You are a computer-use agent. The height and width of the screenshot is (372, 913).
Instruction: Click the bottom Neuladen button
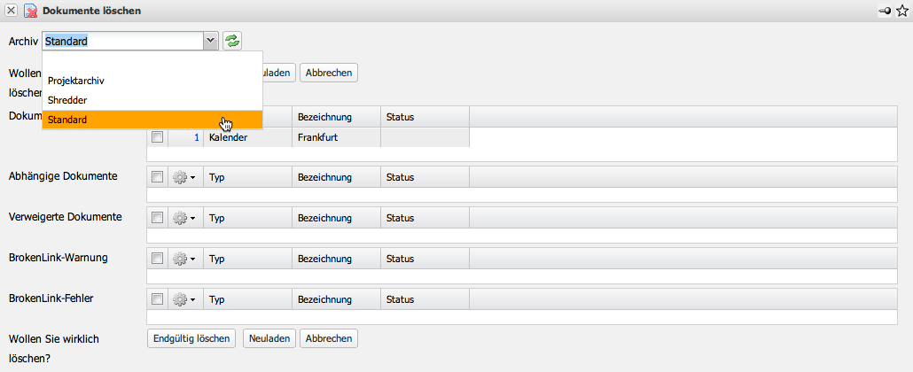coord(269,338)
